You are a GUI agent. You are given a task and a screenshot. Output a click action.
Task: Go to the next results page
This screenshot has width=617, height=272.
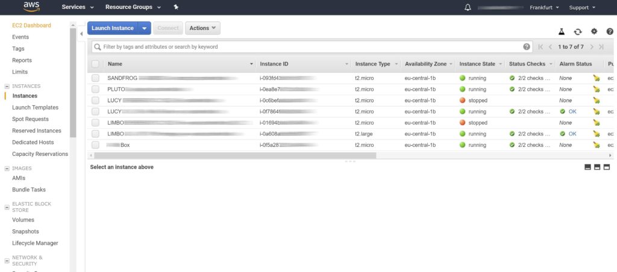[592, 47]
